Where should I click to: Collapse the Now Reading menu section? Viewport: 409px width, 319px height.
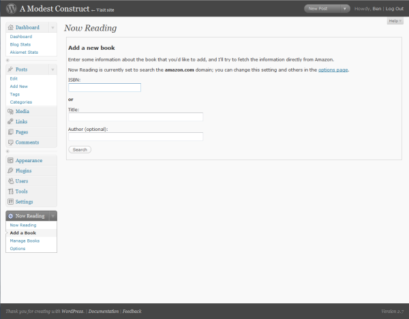pos(52,216)
